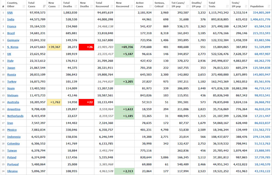Select Vietnam active cases 843,026
The height and width of the screenshot is (175, 272).
point(146,95)
